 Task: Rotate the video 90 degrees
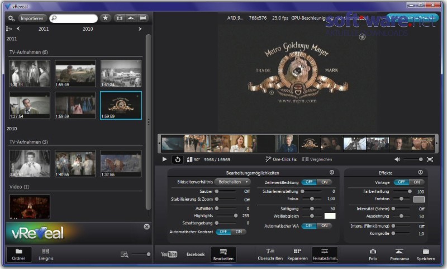pos(193,159)
